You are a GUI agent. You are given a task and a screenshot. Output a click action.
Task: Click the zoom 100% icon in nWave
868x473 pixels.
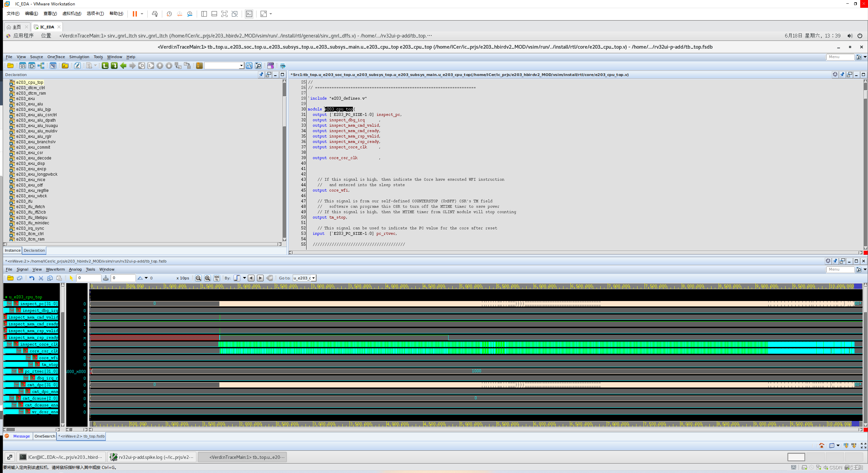point(217,278)
